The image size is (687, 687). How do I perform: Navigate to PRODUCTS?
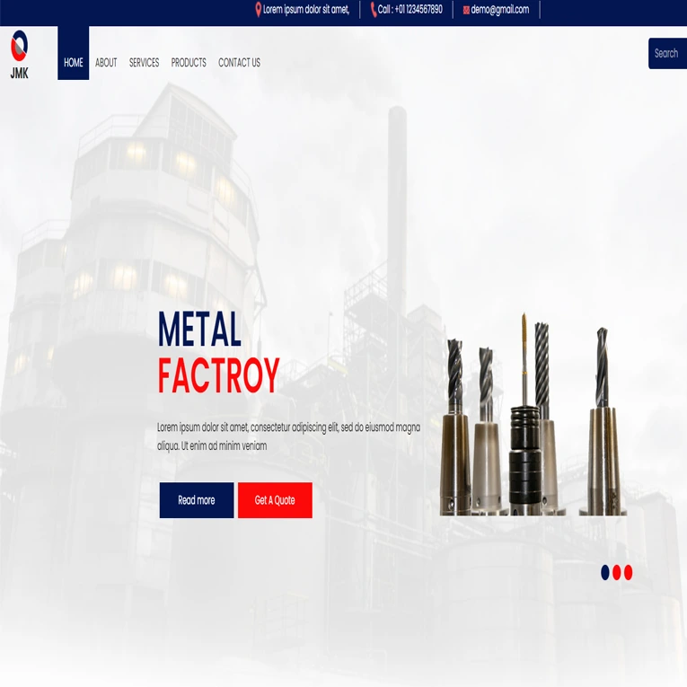(x=189, y=63)
